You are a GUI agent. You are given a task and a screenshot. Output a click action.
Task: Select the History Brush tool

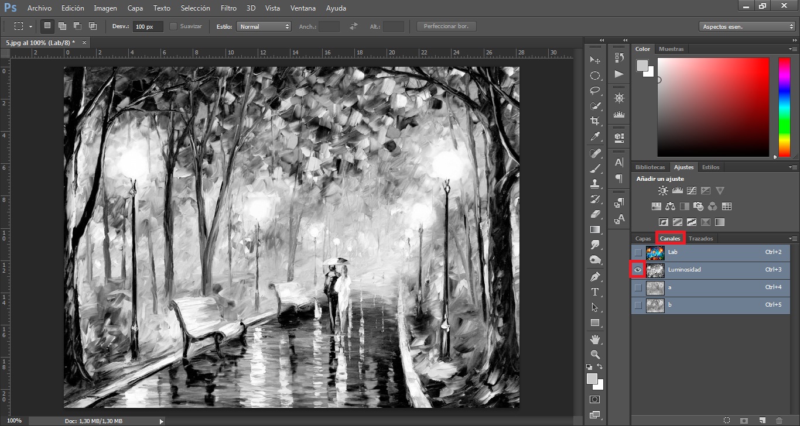[595, 199]
